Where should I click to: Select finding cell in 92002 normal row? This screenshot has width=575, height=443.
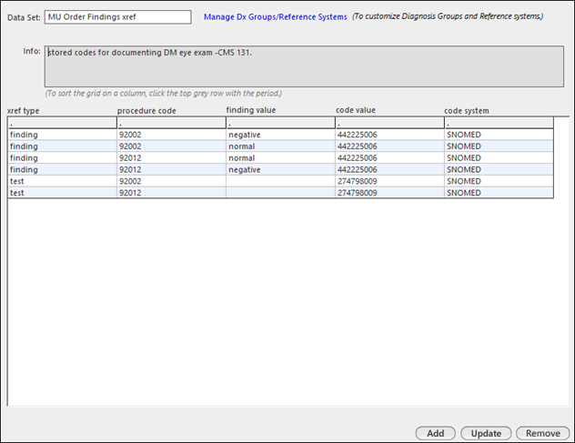tap(62, 146)
